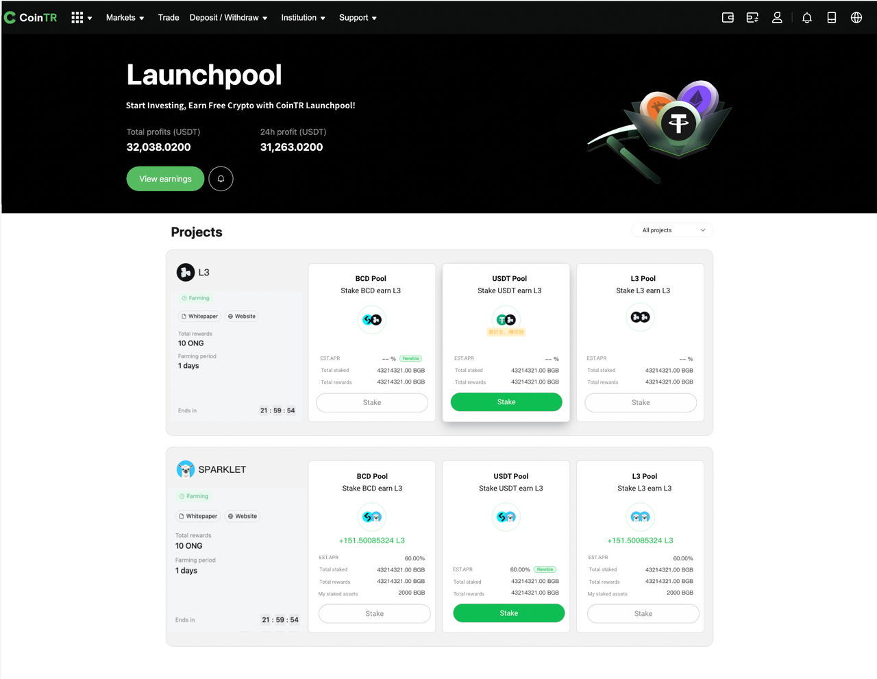This screenshot has height=679, width=877.
Task: Click the SPARKLET countdown 21 : 59 : 54
Action: click(280, 620)
